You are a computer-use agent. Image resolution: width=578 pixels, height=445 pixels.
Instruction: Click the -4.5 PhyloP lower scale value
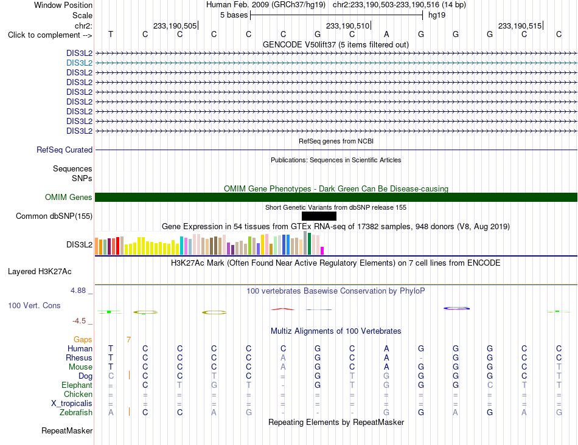79,321
